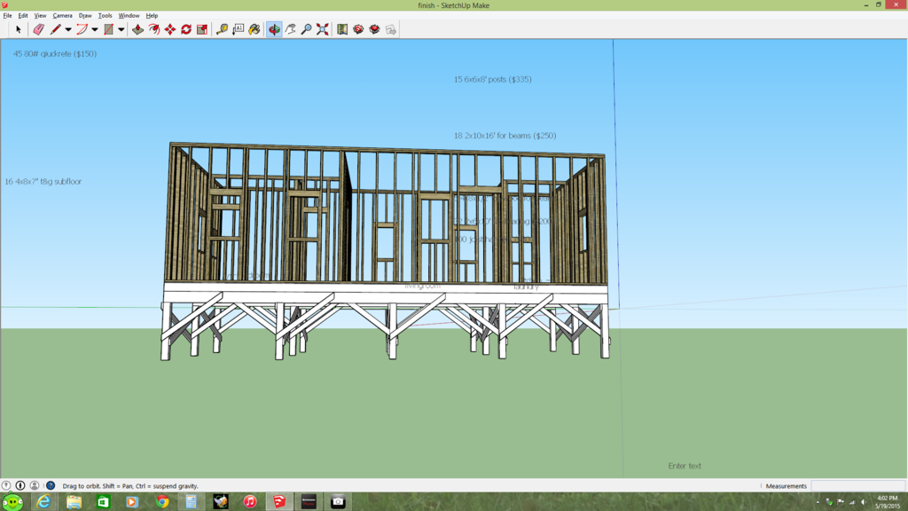Click the volume speaker tray icon
The height and width of the screenshot is (511, 908).
[864, 502]
